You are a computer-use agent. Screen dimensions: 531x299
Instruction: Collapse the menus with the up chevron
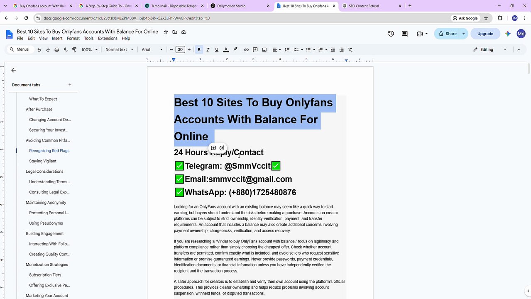coord(519,50)
